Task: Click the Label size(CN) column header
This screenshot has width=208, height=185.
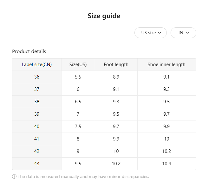Action: pyautogui.click(x=37, y=65)
